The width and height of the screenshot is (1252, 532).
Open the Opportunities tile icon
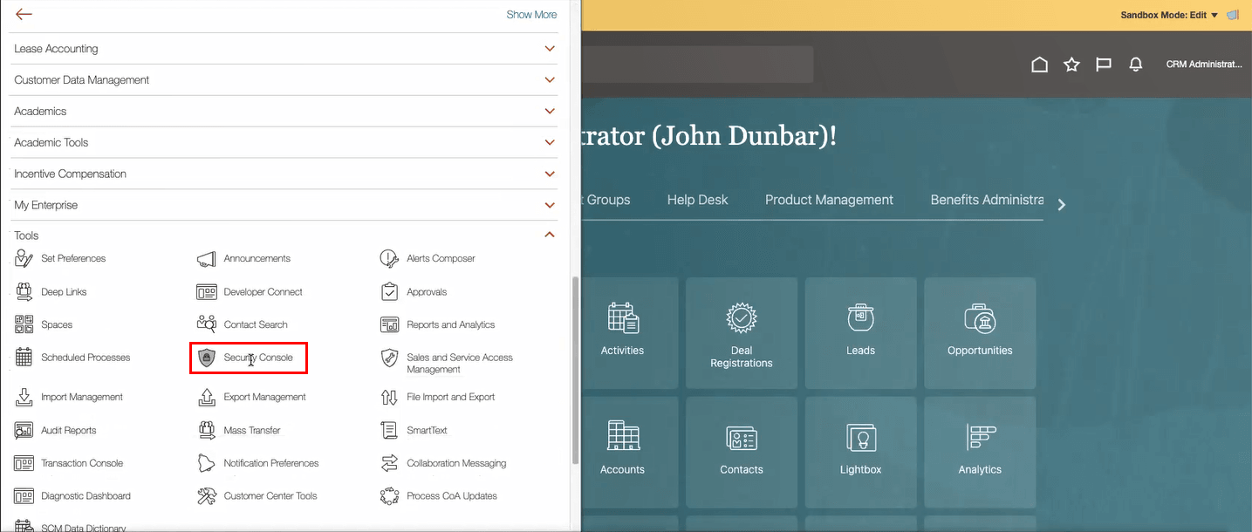(x=980, y=318)
